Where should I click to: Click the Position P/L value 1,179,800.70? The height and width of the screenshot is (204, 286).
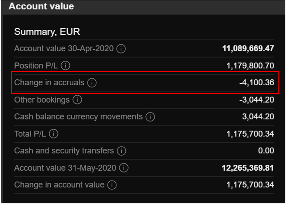(x=250, y=66)
